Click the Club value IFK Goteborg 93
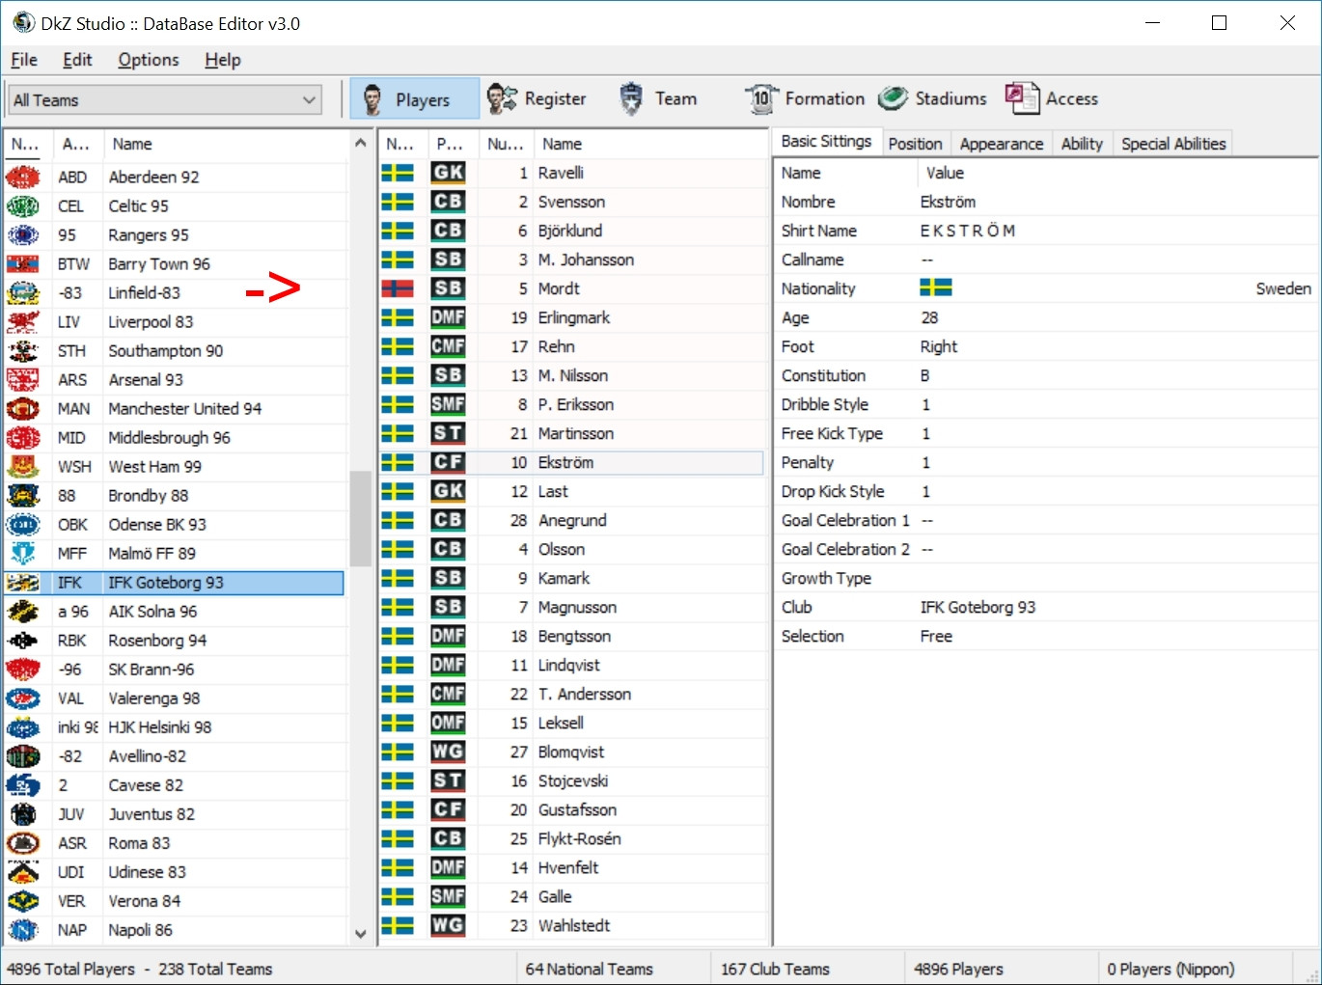Image resolution: width=1322 pixels, height=985 pixels. tap(978, 607)
